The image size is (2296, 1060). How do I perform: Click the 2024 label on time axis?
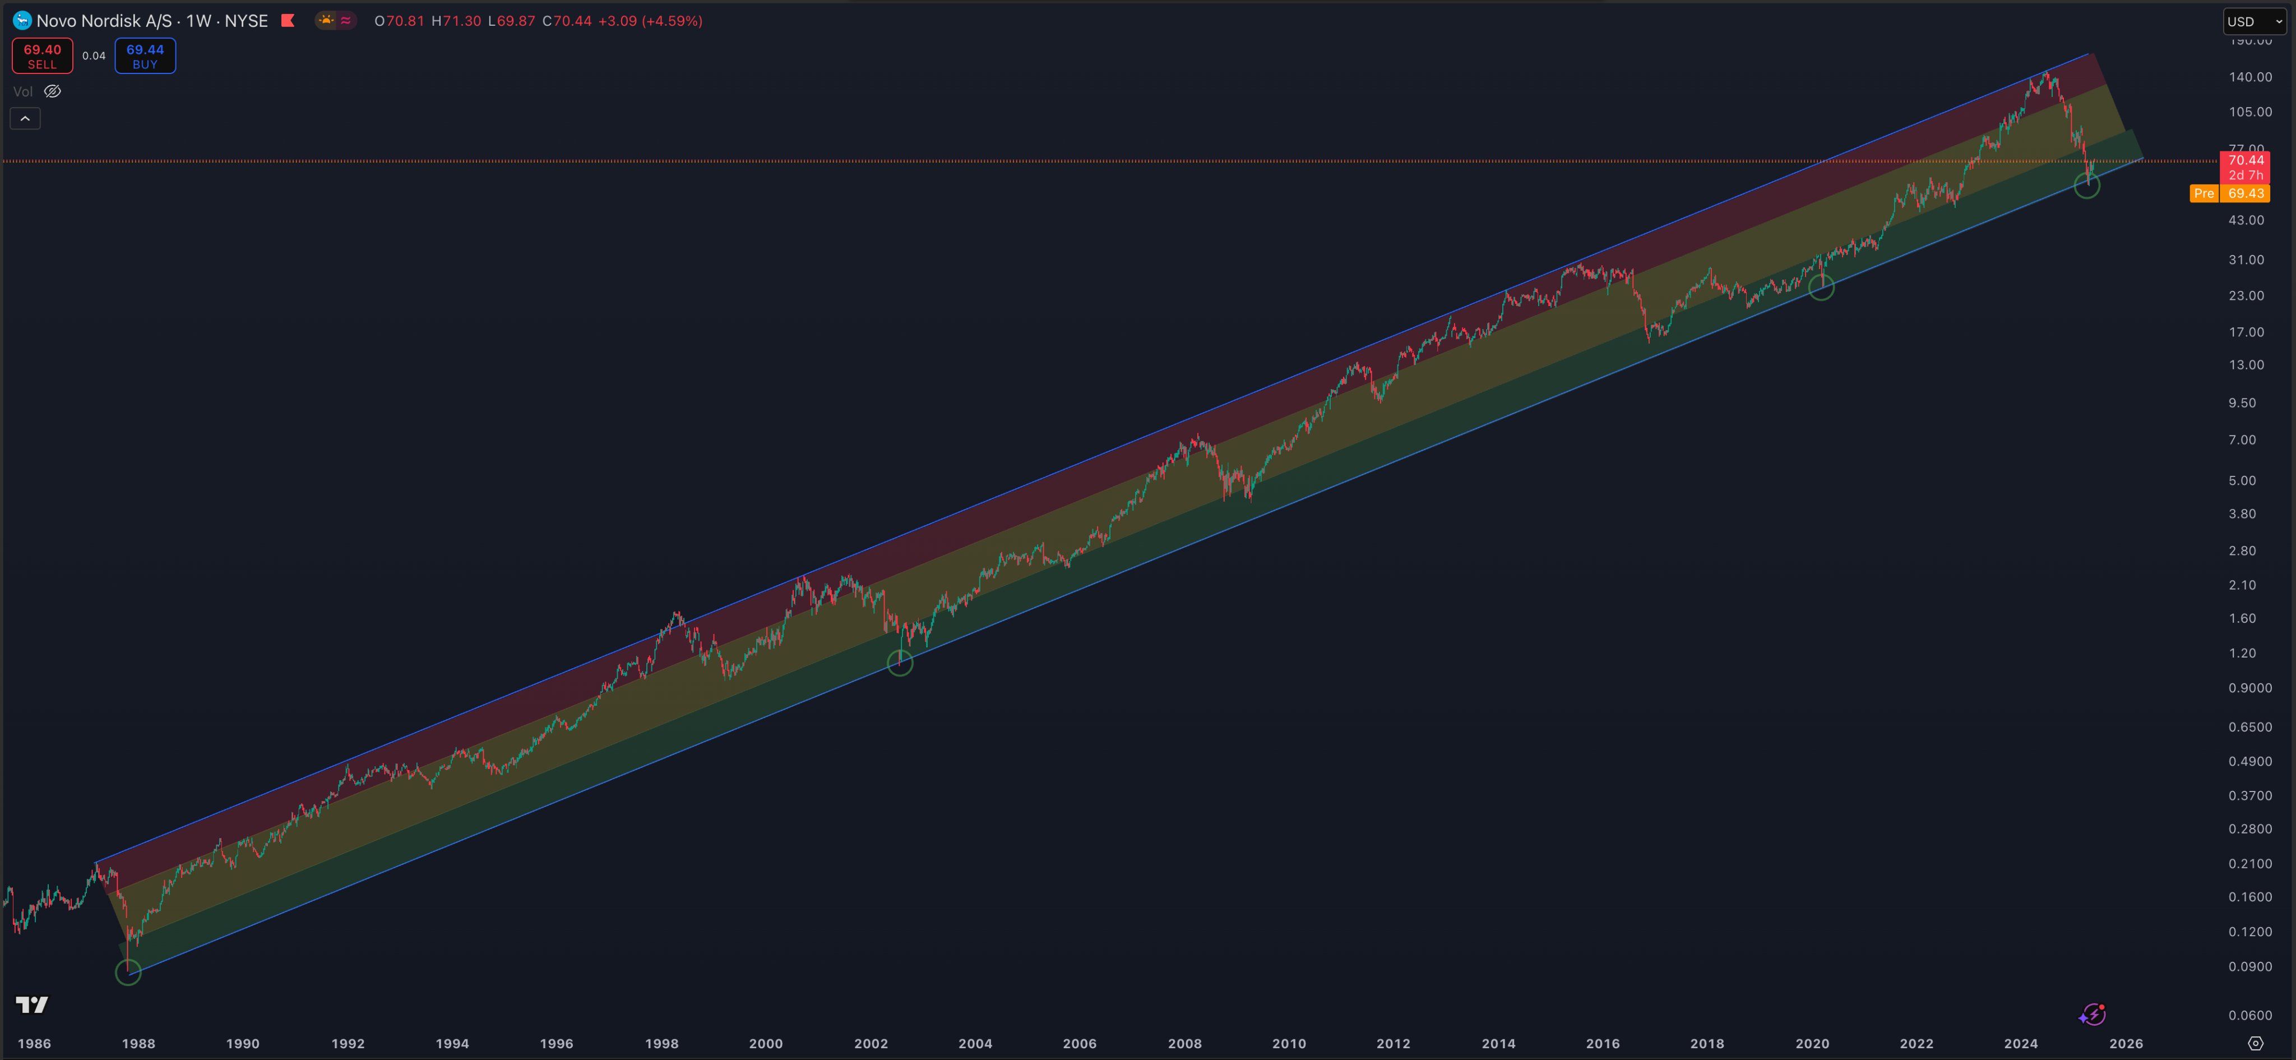click(x=2021, y=1043)
